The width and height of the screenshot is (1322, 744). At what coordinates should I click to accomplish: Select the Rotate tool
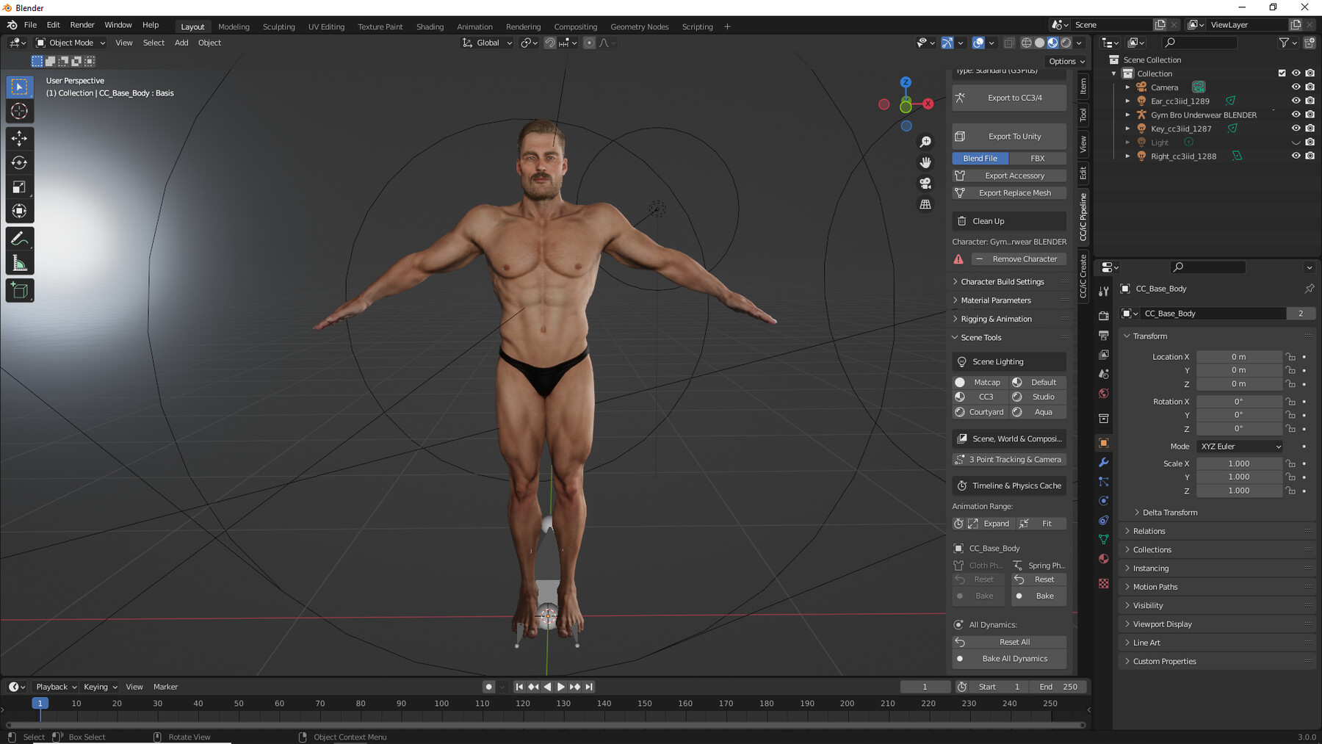click(20, 162)
